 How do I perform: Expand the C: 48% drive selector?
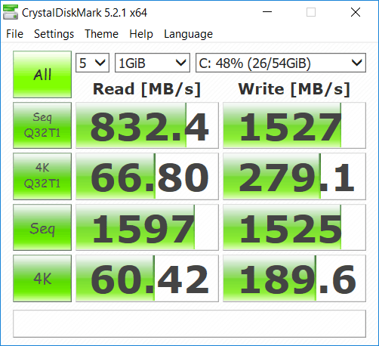click(281, 63)
